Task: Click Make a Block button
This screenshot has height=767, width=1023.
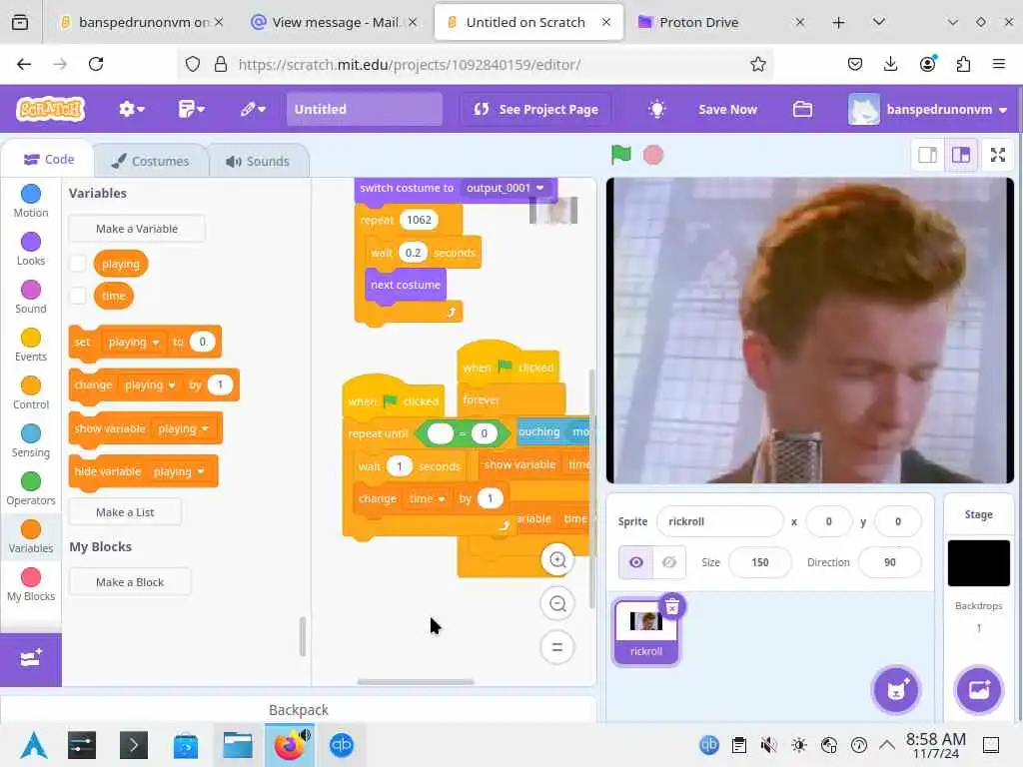Action: pos(130,582)
